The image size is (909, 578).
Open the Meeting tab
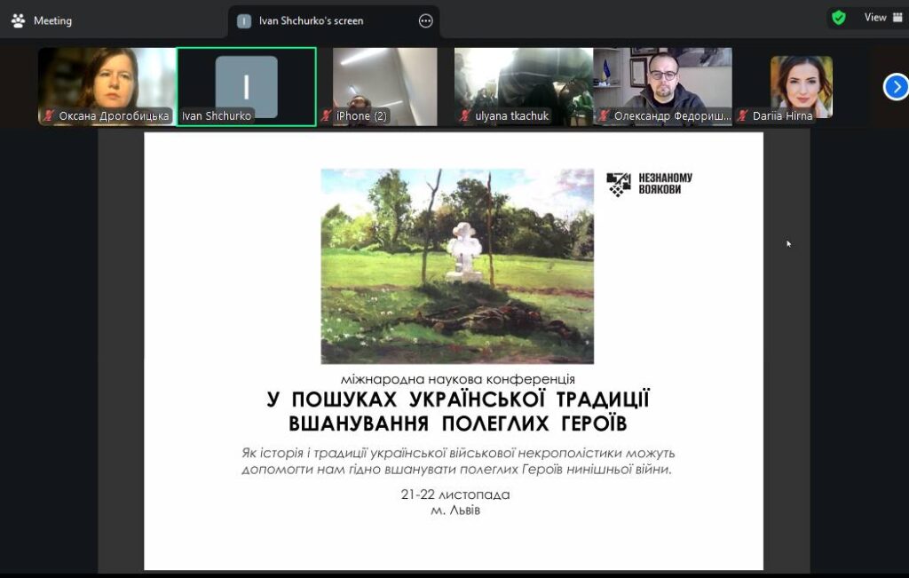(x=52, y=20)
